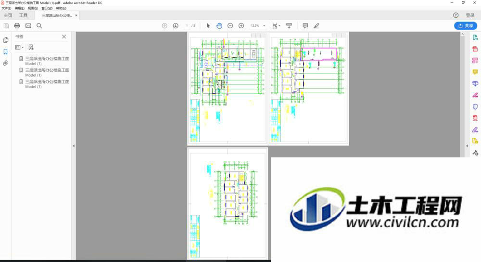481x262 pixels.
Task: Open the pink Fill & Sign pen tool
Action: (475, 95)
